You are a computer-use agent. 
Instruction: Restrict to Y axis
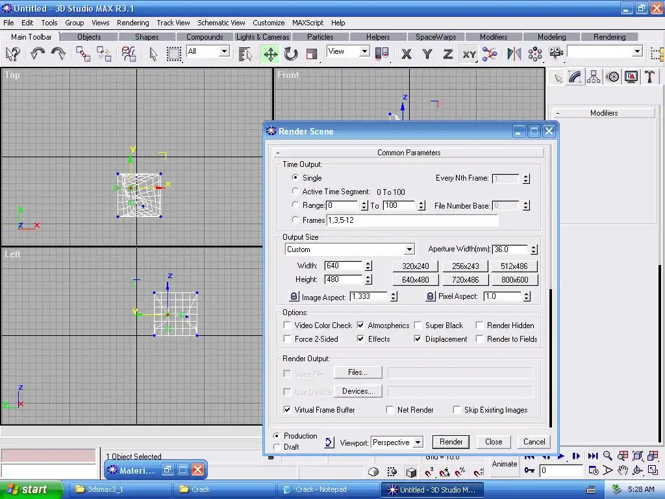click(427, 54)
